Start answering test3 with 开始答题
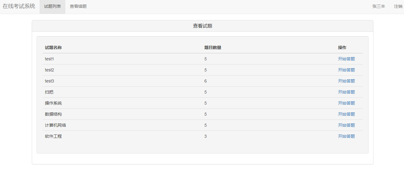 346,81
